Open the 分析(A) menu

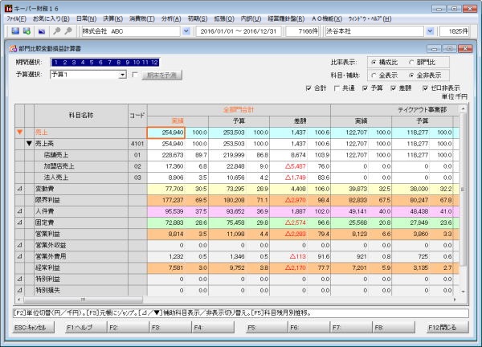pos(171,19)
